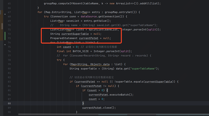
Task: Click "superTable" declaration on line 80
Action: [x=89, y=69]
